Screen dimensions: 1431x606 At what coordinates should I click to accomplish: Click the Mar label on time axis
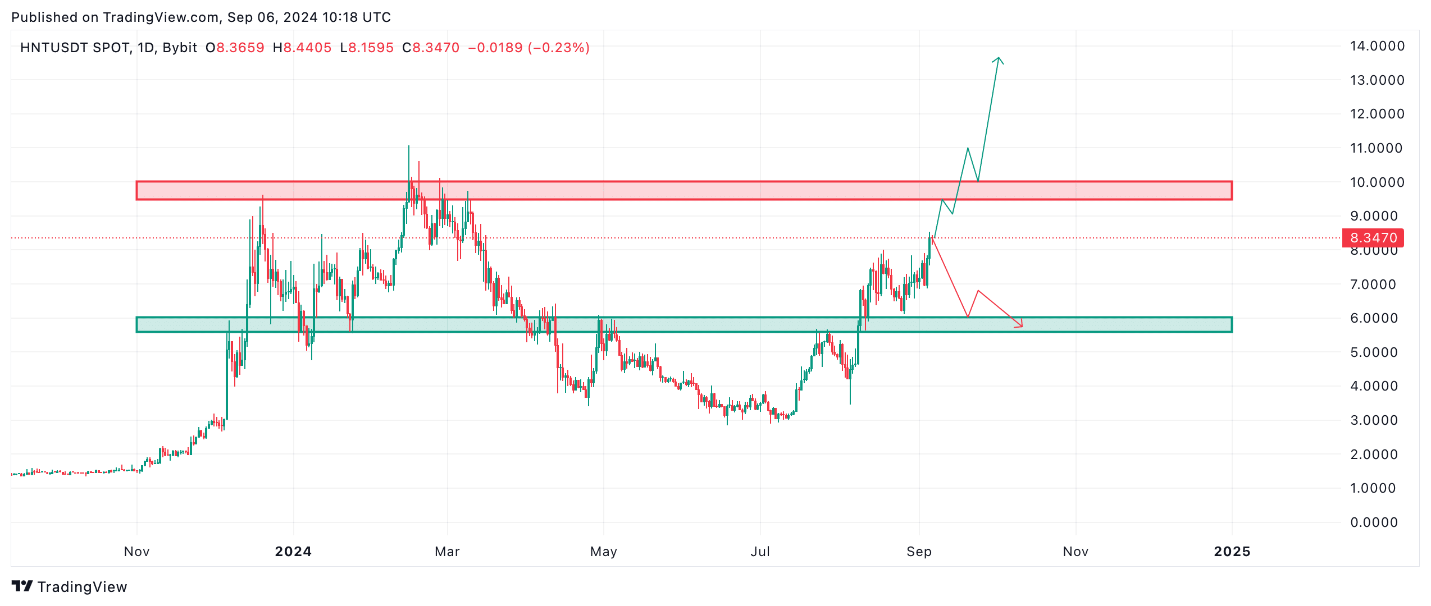tap(448, 552)
